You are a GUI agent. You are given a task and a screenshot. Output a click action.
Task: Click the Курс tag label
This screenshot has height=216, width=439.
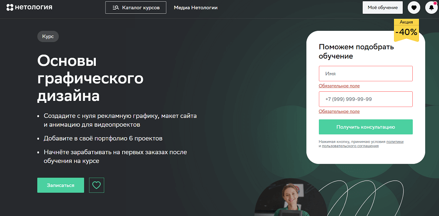pos(48,36)
